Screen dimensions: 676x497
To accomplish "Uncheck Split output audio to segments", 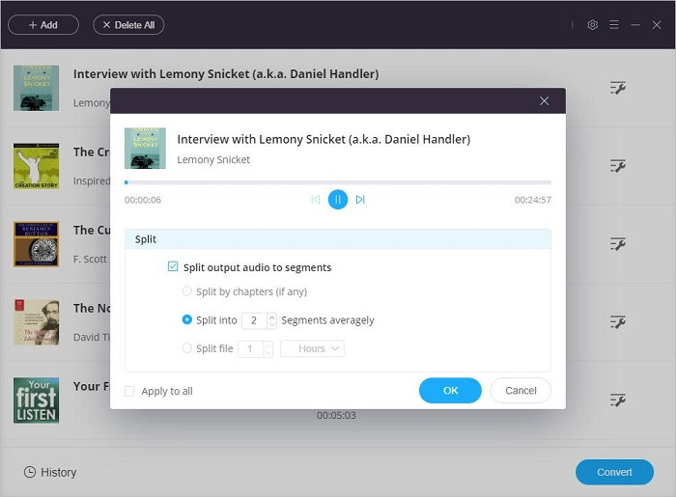I will [x=173, y=266].
